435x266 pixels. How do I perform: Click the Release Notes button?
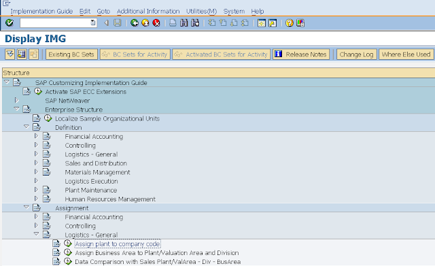(301, 54)
